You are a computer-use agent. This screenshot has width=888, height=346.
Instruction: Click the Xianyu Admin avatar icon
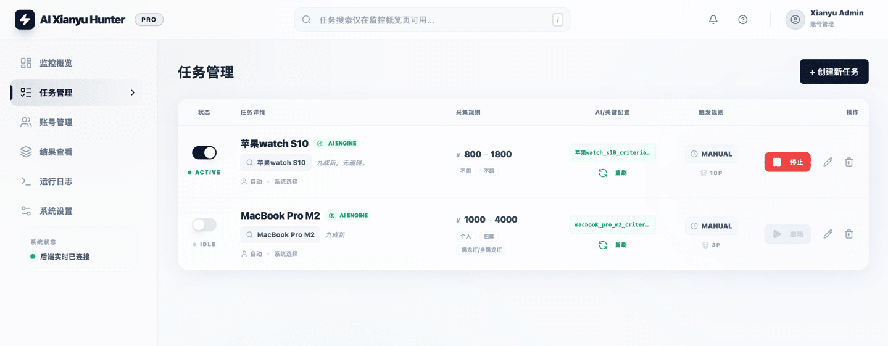[x=795, y=20]
